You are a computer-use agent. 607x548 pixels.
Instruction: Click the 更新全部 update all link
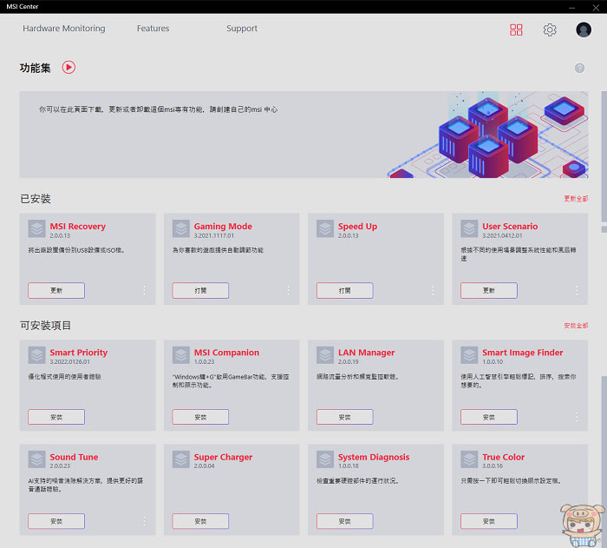point(576,199)
